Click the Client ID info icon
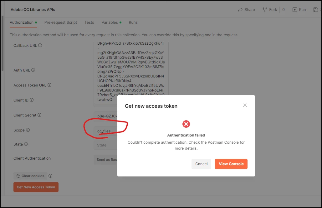322x208 pixels. (31, 100)
